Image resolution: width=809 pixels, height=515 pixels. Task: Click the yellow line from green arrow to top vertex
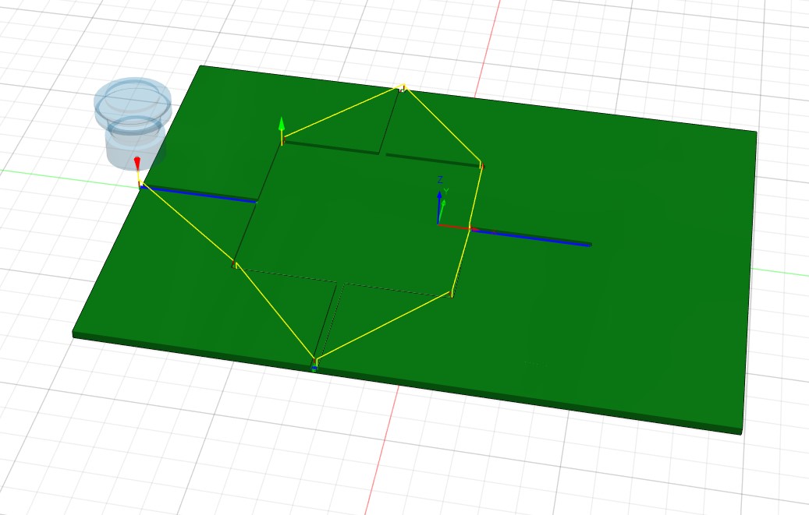[343, 114]
